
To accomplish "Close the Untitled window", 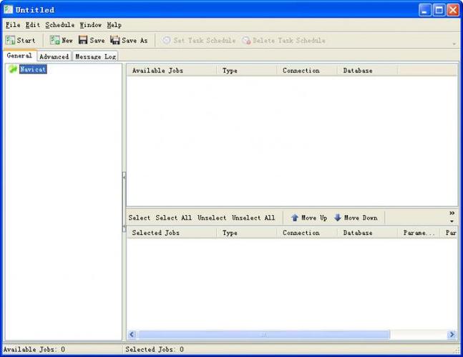I will click(453, 10).
